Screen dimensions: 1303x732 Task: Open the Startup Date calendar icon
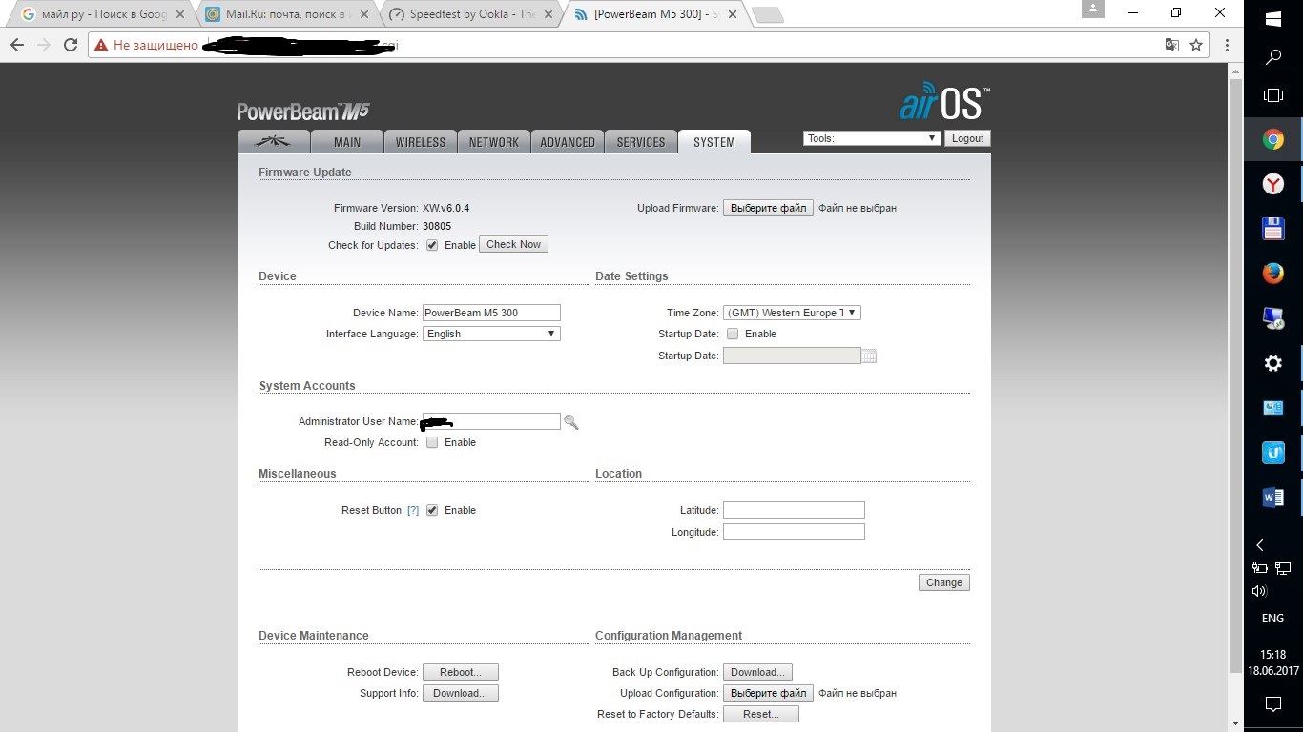(x=868, y=356)
